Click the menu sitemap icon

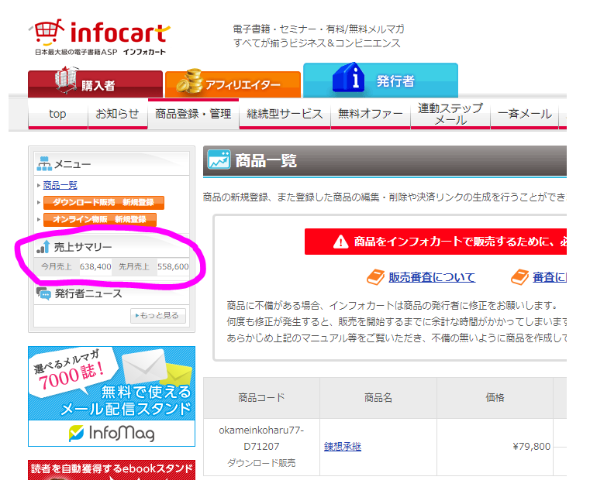point(43,164)
